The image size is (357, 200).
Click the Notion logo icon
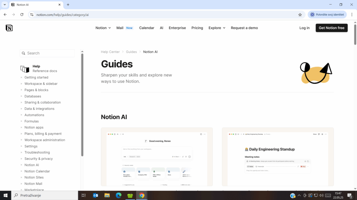9,28
